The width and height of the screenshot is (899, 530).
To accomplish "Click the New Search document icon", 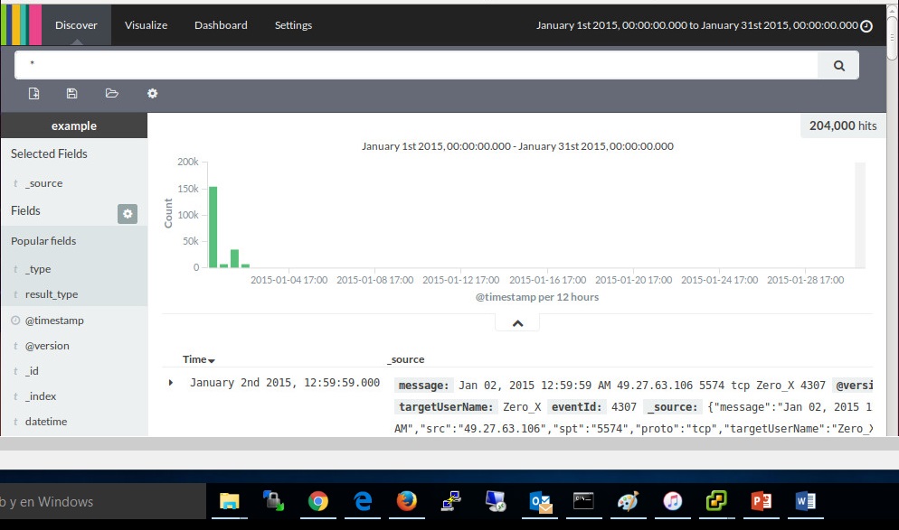I will coord(34,93).
